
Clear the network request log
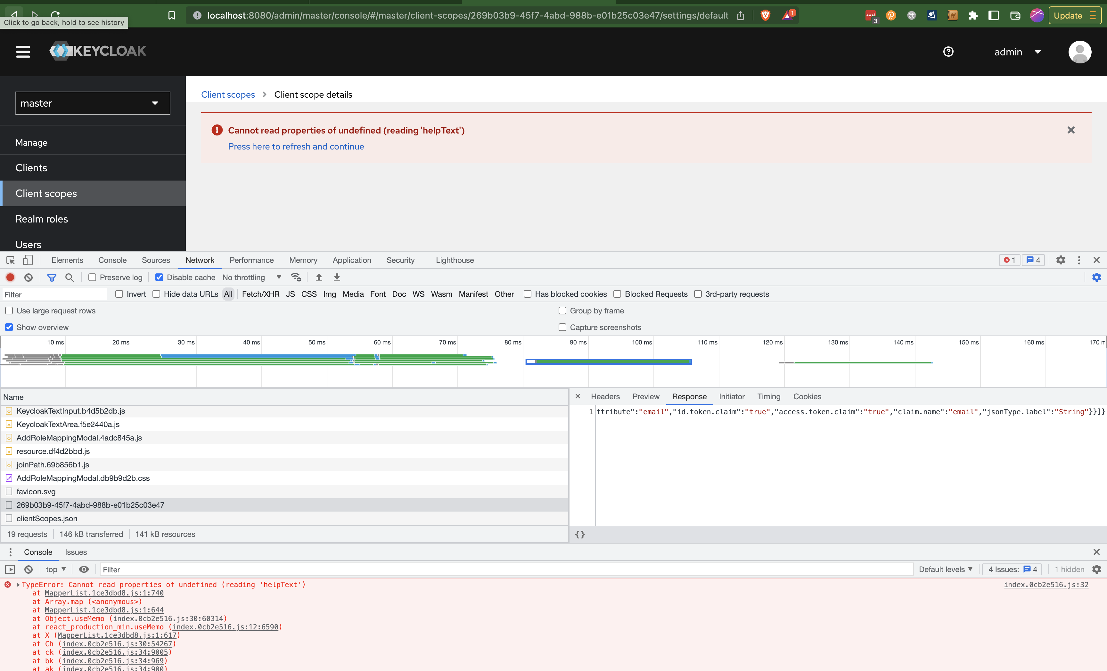point(28,277)
